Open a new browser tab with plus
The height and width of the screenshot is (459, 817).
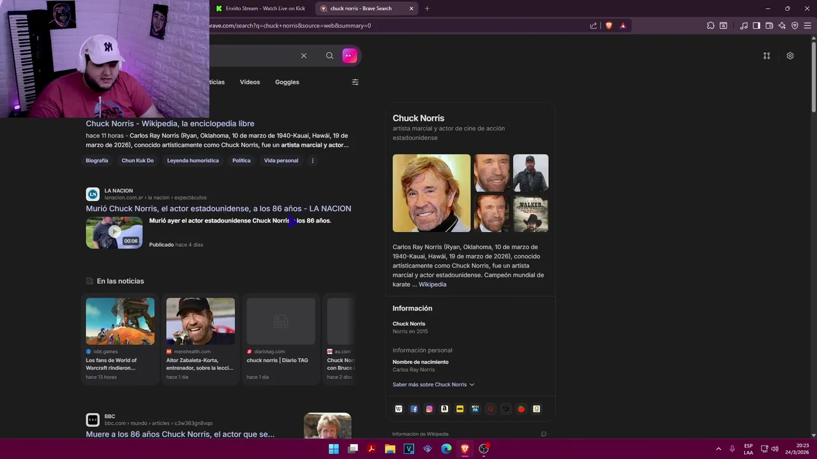click(427, 8)
